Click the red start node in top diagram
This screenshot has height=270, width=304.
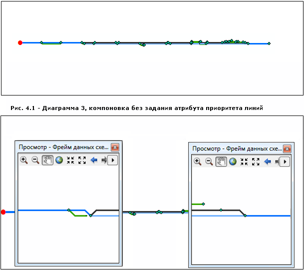coord(20,43)
